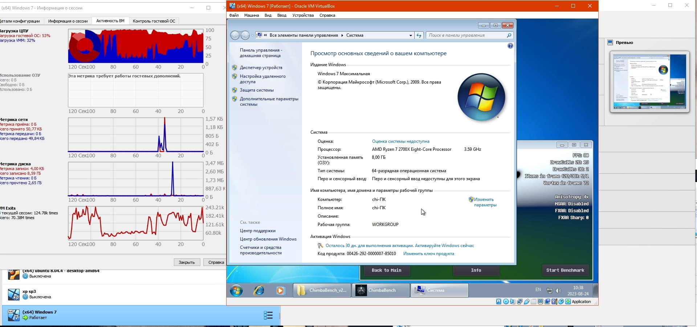The height and width of the screenshot is (327, 697).
Task: Click VirtualBox CPU virtualization indicator
Action: pos(554,302)
